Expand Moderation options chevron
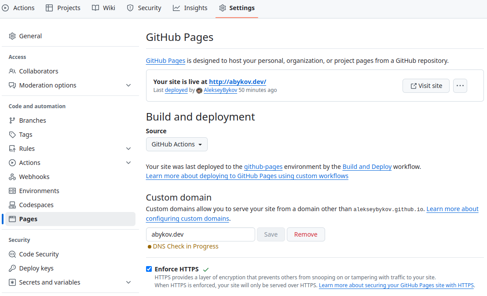The width and height of the screenshot is (487, 296). point(128,85)
